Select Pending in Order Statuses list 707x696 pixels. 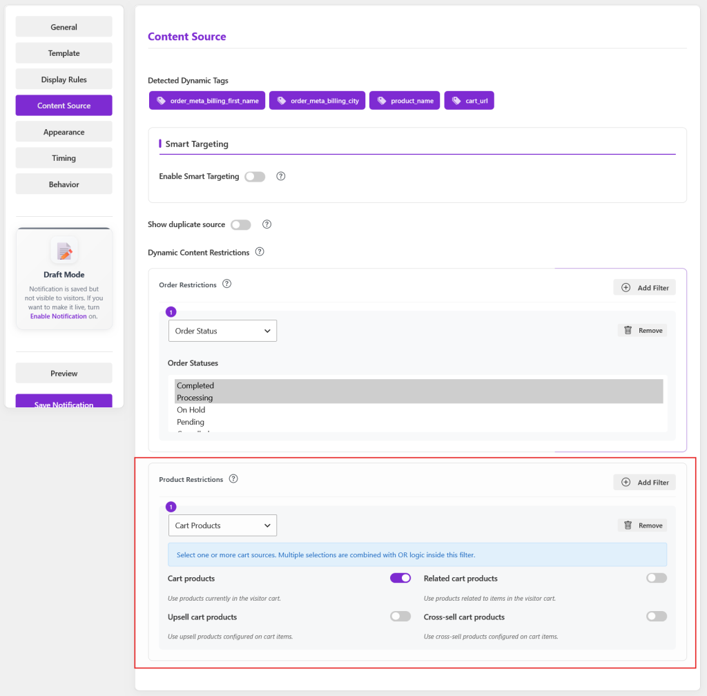[x=418, y=422]
